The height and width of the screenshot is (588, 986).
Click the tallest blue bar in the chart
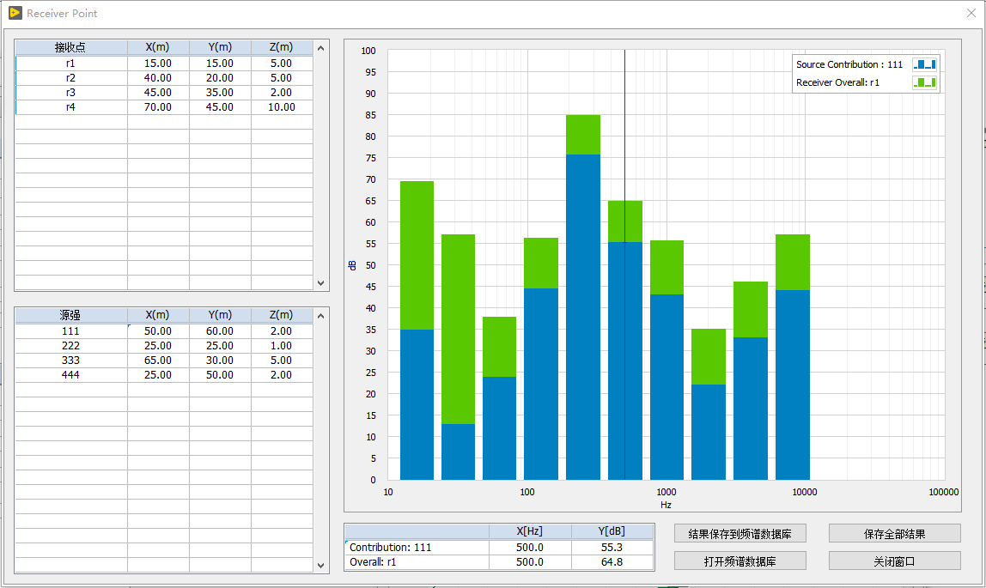582,318
